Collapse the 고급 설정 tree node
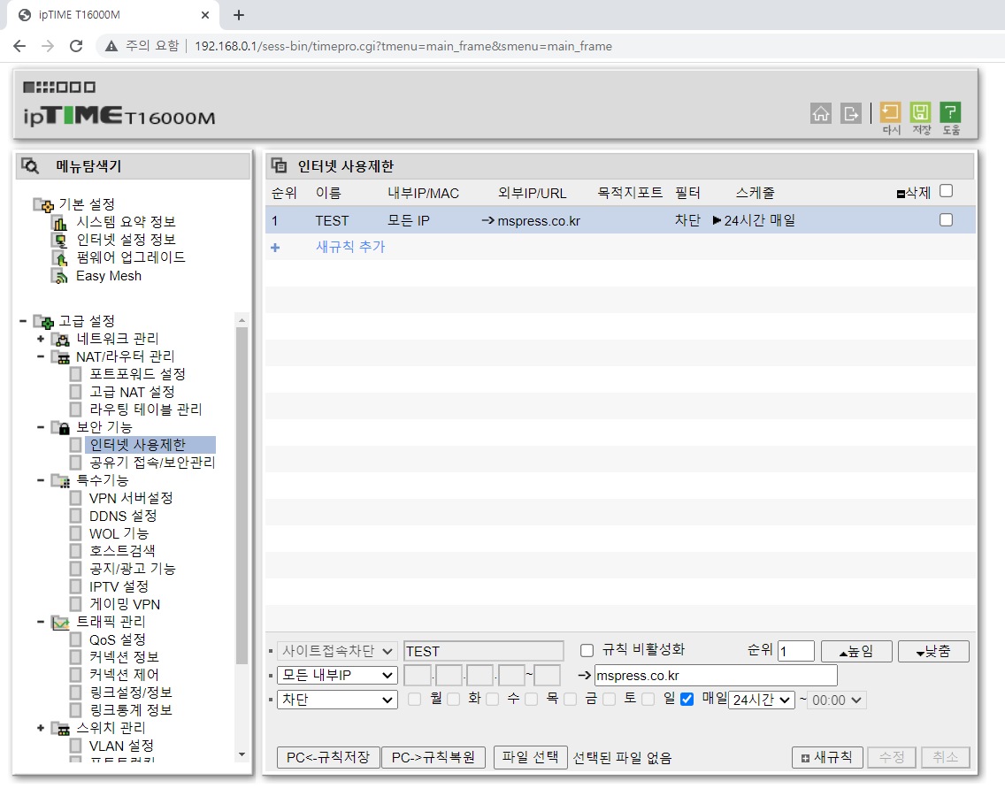Viewport: 1005px width, 796px height. (x=23, y=321)
